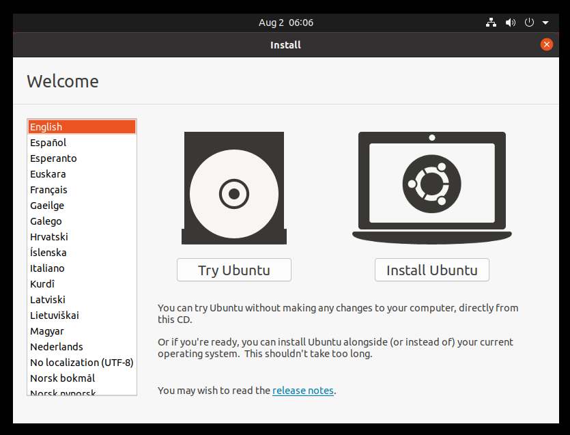
Task: Select the partially visible Norsk nynorsk entry
Action: coord(82,391)
